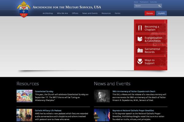Open the Resources navigation menu
The height and width of the screenshot is (122, 184).
click(x=106, y=13)
